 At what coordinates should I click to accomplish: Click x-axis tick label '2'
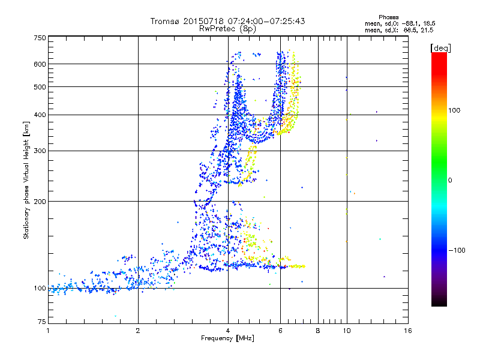tap(138, 331)
